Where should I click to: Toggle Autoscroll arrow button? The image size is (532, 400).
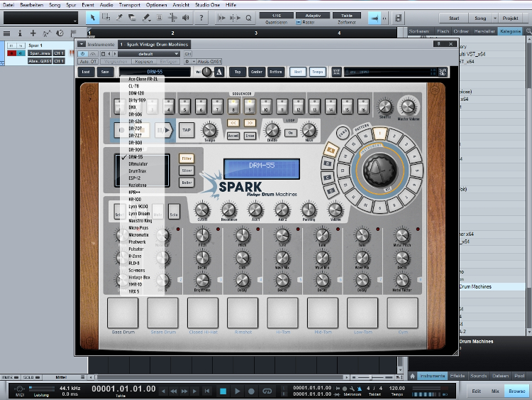tap(375, 18)
